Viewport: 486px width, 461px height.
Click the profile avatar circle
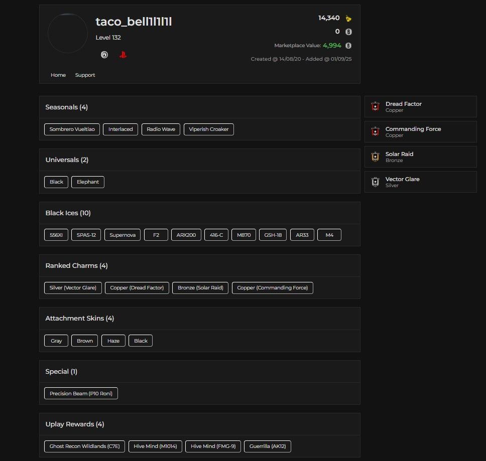pos(68,33)
